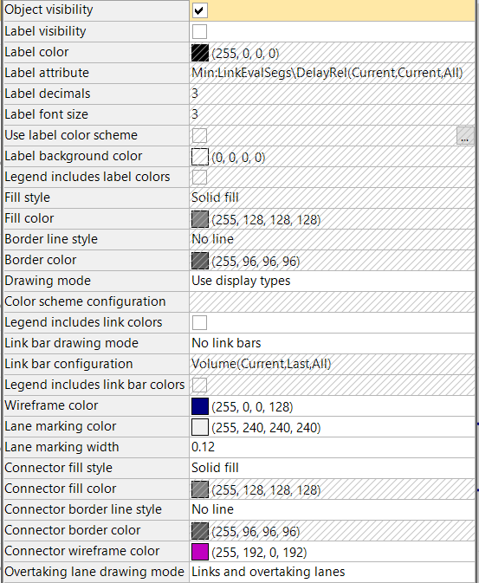This screenshot has width=479, height=583.
Task: Check Legend includes link colors box
Action: tap(200, 323)
